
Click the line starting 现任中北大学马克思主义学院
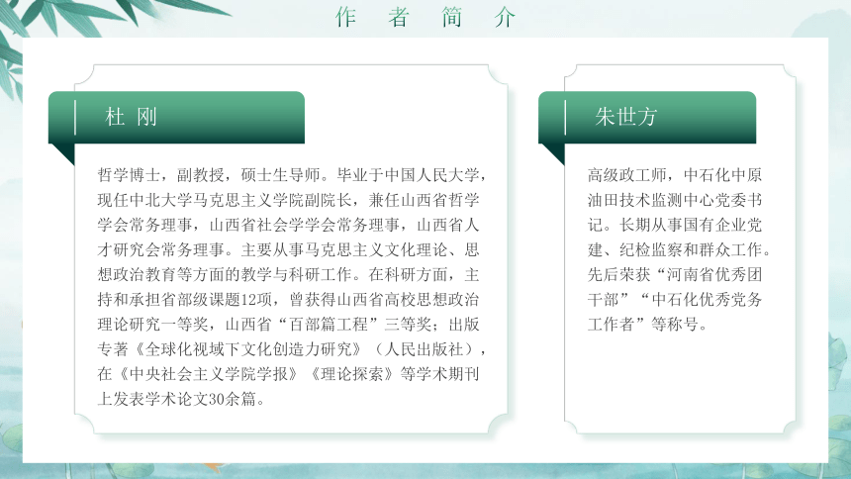tap(288, 200)
